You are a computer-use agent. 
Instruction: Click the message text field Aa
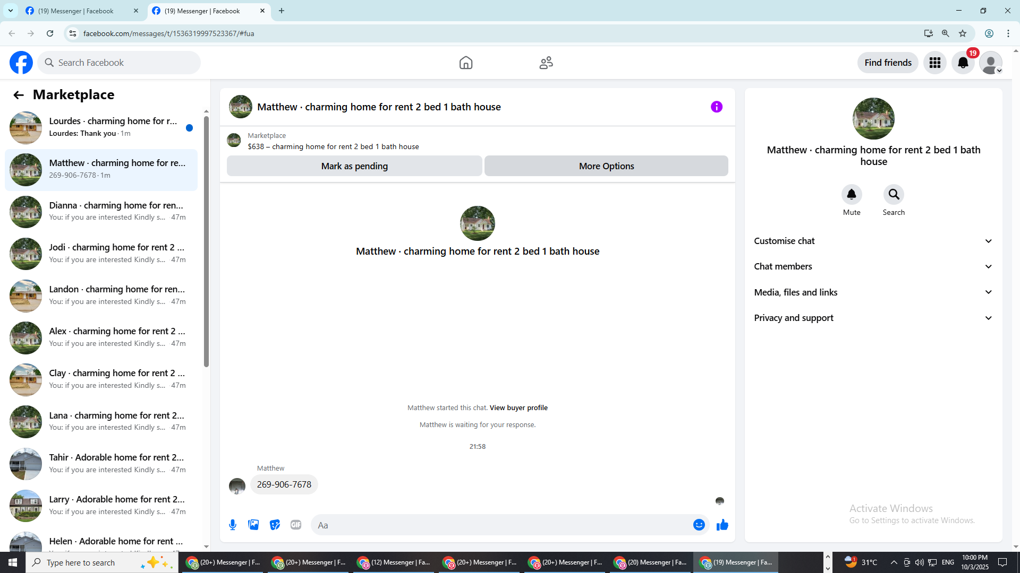click(501, 525)
